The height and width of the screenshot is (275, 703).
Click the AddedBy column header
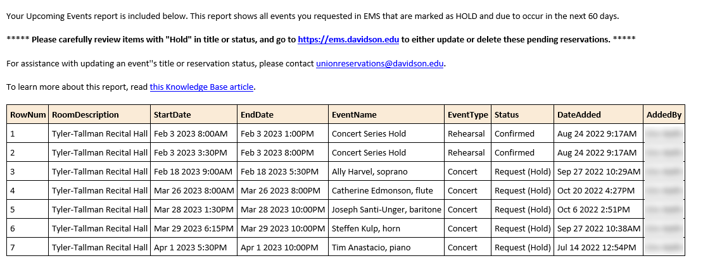664,114
